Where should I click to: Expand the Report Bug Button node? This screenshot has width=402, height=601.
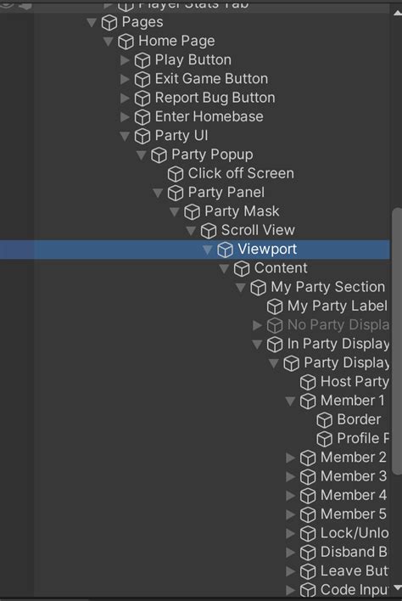click(125, 98)
